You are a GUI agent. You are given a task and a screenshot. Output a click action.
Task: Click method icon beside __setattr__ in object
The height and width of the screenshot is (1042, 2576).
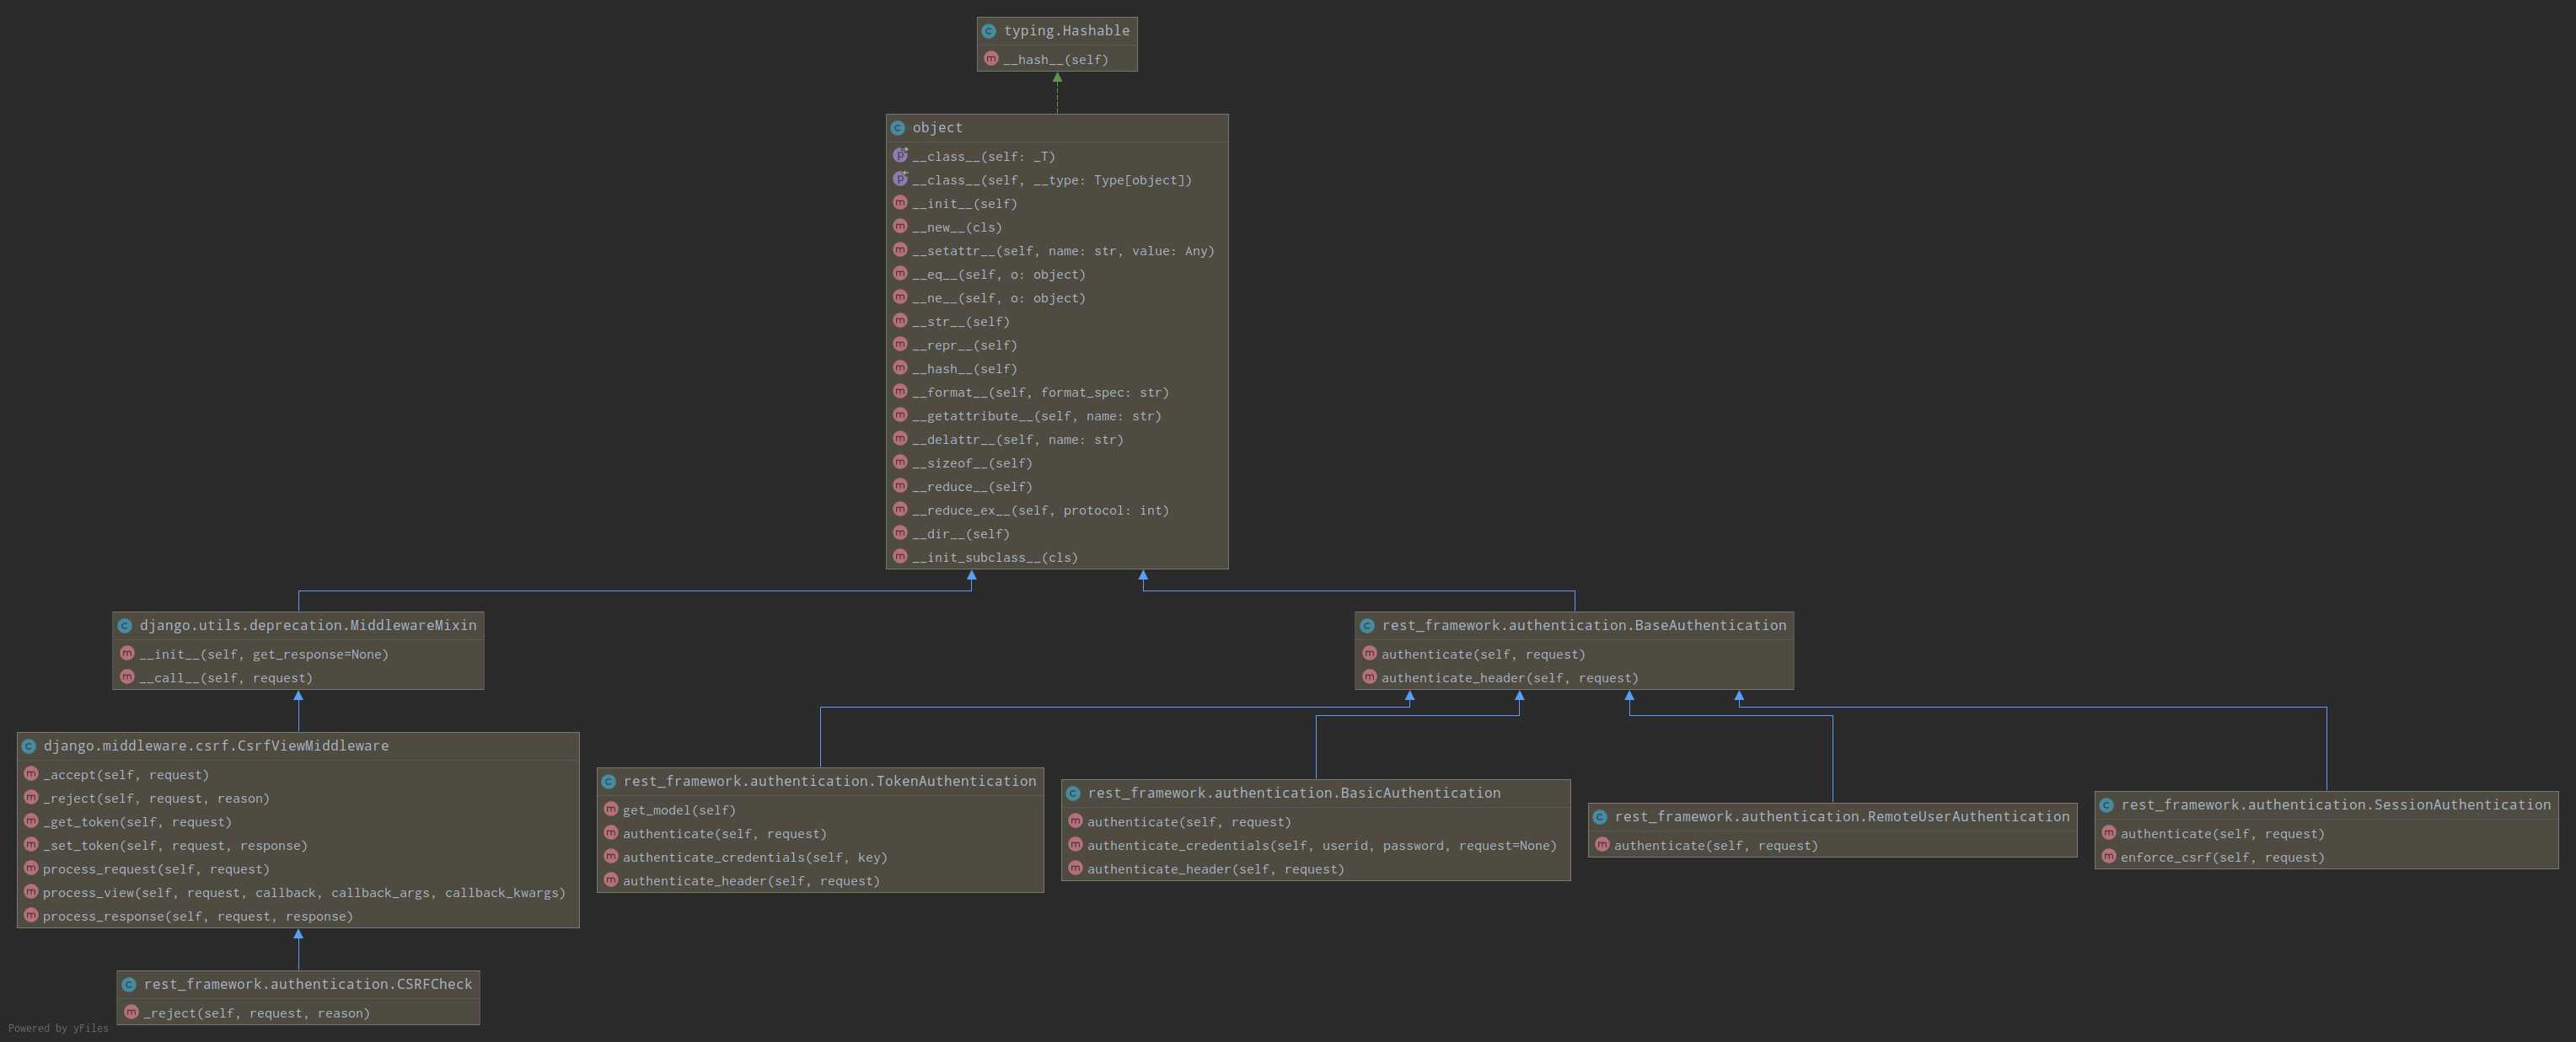[900, 250]
